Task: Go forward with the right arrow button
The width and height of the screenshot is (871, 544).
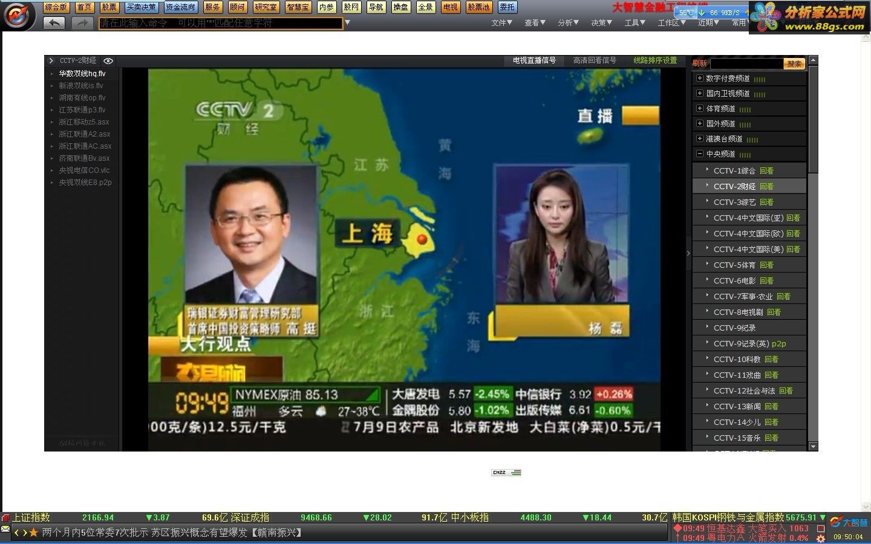Action: (82, 23)
